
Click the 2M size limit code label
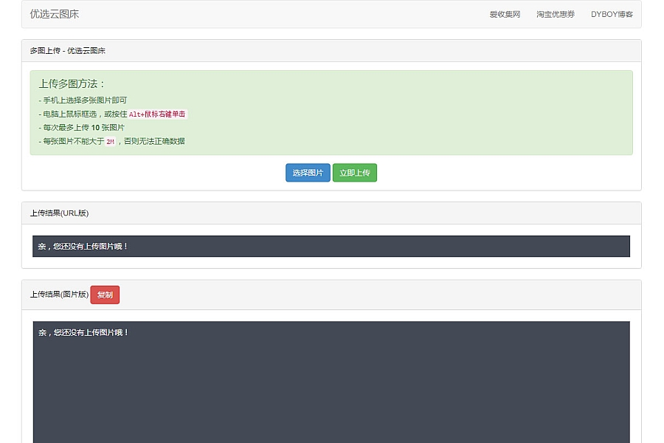pyautogui.click(x=110, y=142)
